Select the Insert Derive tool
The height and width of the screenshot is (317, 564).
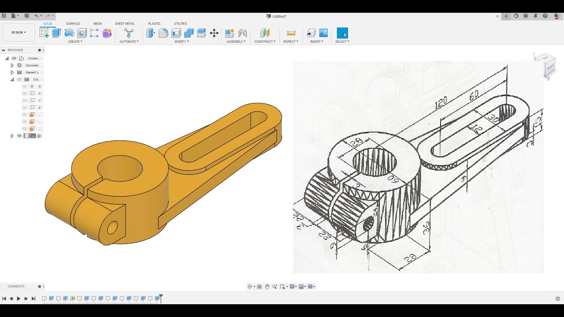point(311,33)
